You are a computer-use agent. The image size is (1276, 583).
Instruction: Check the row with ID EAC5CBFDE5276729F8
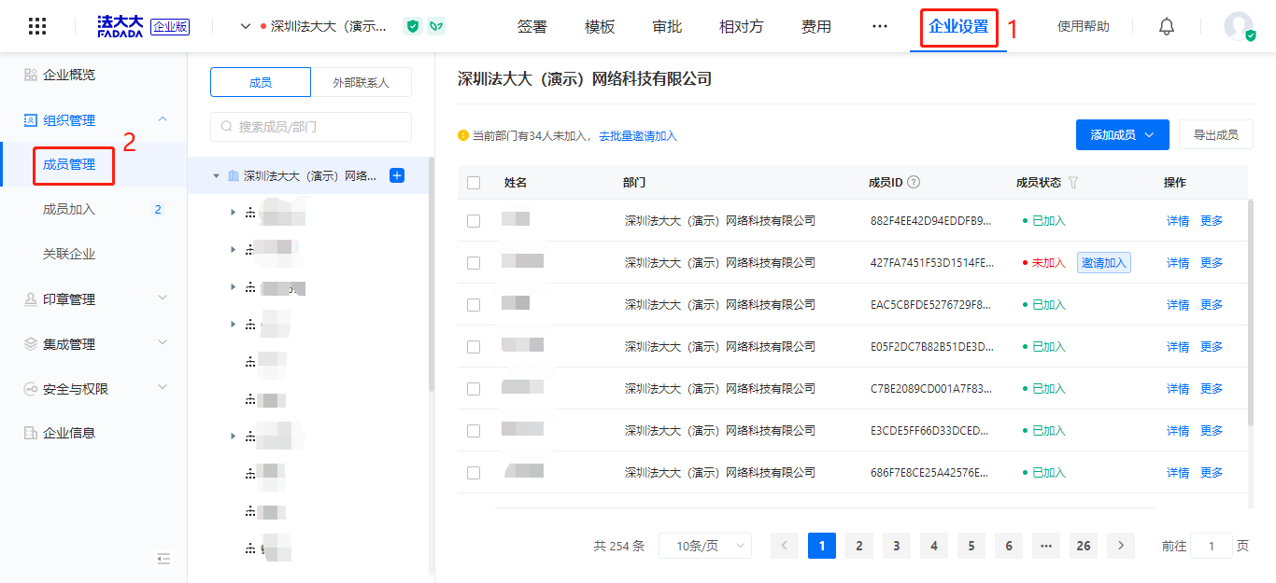[x=474, y=305]
